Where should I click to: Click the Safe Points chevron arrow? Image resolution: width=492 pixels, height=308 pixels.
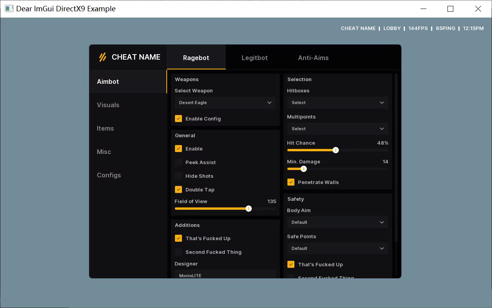click(x=381, y=248)
